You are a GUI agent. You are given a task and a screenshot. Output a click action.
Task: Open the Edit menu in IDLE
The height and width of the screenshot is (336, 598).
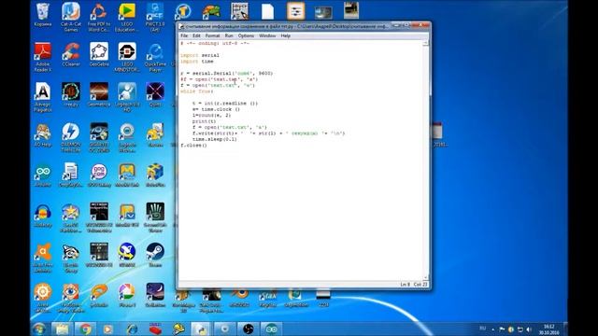click(x=196, y=35)
